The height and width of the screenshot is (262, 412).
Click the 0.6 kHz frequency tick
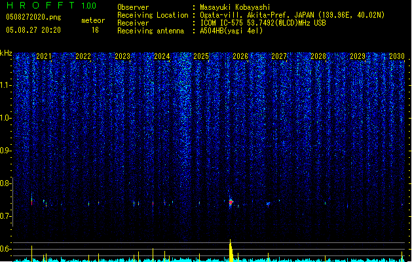[6, 249]
